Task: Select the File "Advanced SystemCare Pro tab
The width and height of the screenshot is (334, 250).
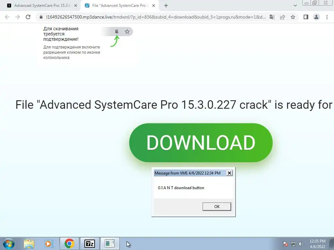Action: tap(120, 6)
